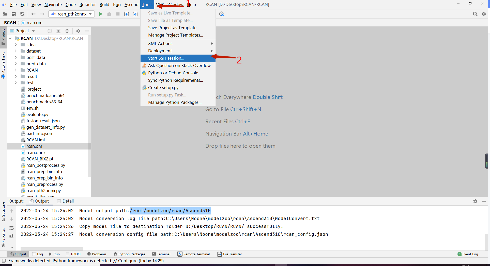Hide the Project panel with minus icon
This screenshot has height=266, width=490.
[87, 31]
